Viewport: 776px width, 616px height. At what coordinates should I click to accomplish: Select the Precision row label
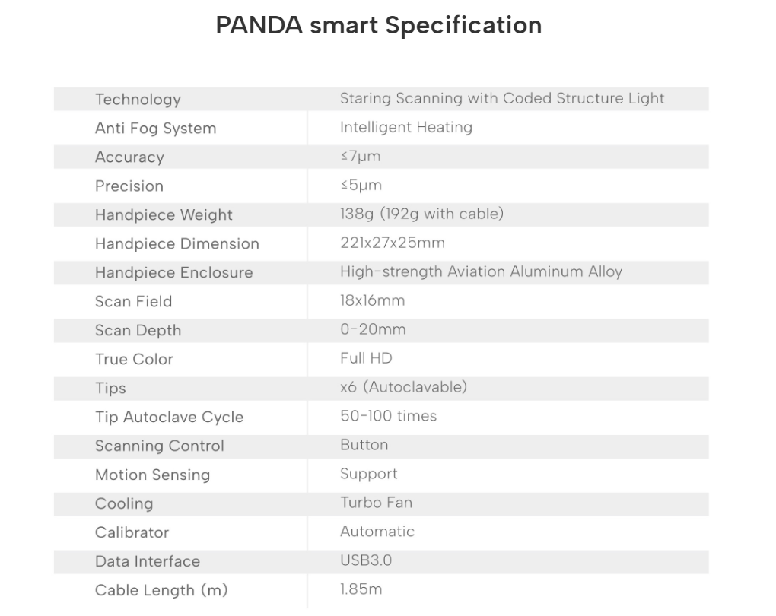pos(129,186)
